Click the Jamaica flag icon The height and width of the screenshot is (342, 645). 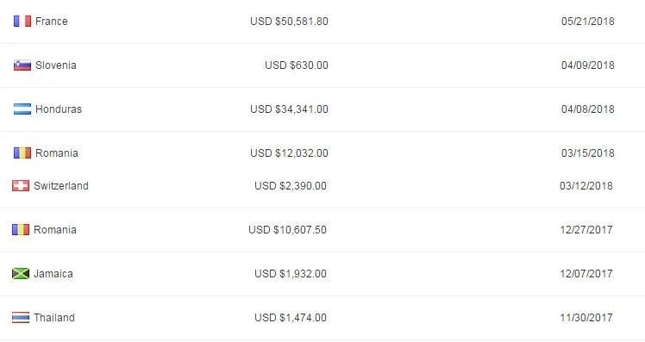(21, 273)
